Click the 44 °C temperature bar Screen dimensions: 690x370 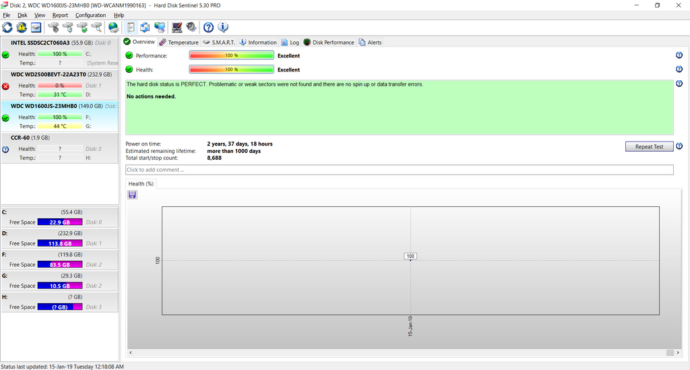[x=60, y=126]
